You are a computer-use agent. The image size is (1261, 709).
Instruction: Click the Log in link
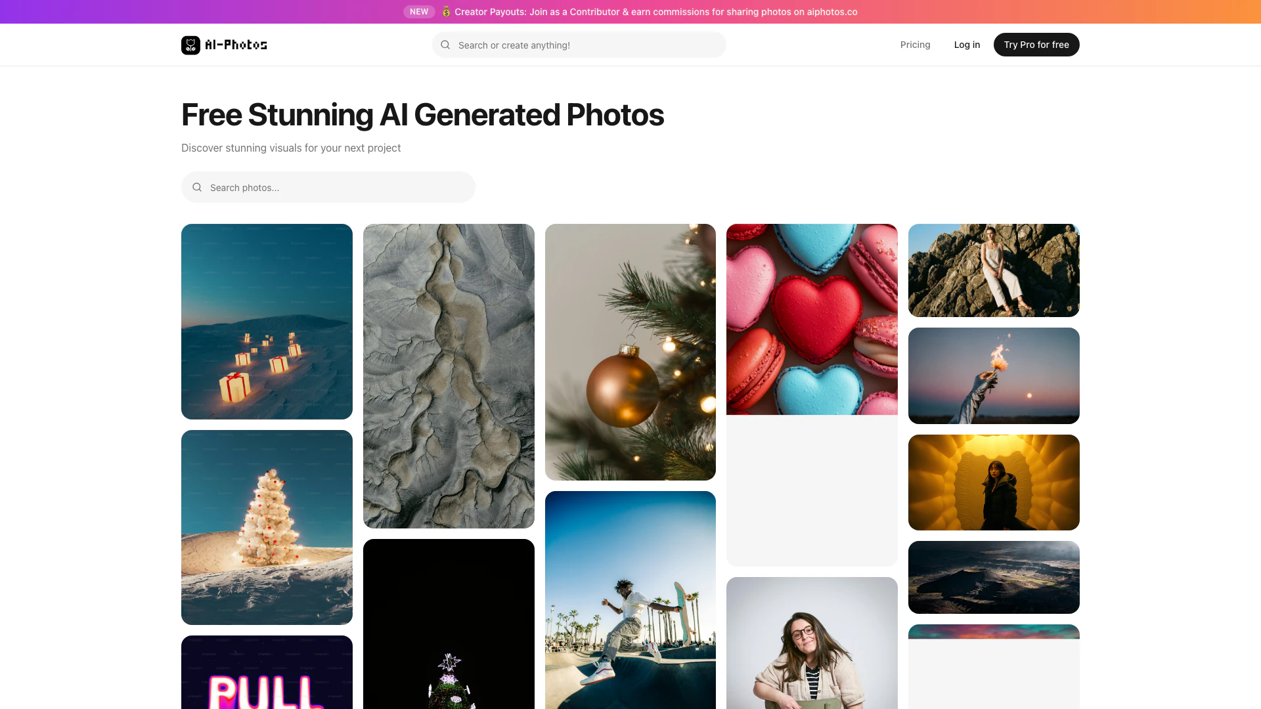coord(967,45)
